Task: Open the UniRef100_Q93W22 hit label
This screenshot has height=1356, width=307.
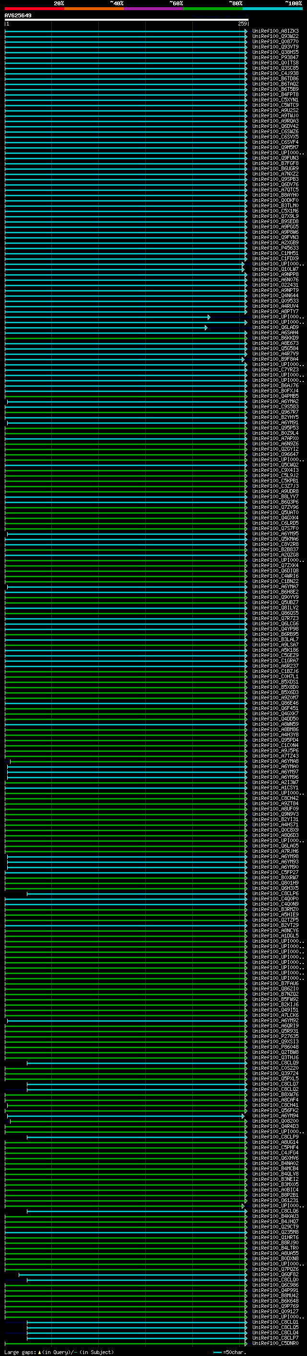Action: click(x=275, y=37)
